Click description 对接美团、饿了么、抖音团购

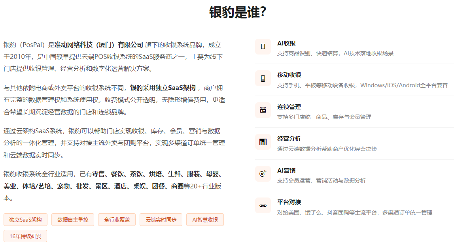pos(355,213)
